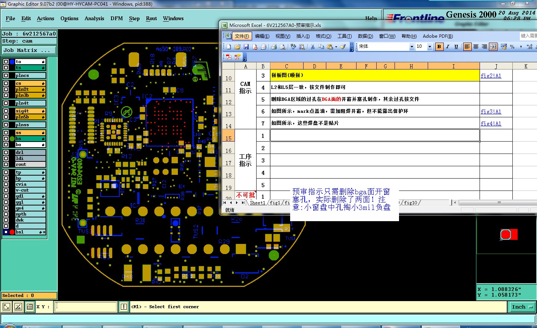Toggle display checkbox for layer 'drl'
Viewport: 537px width, 328px height.
[x=6, y=152]
